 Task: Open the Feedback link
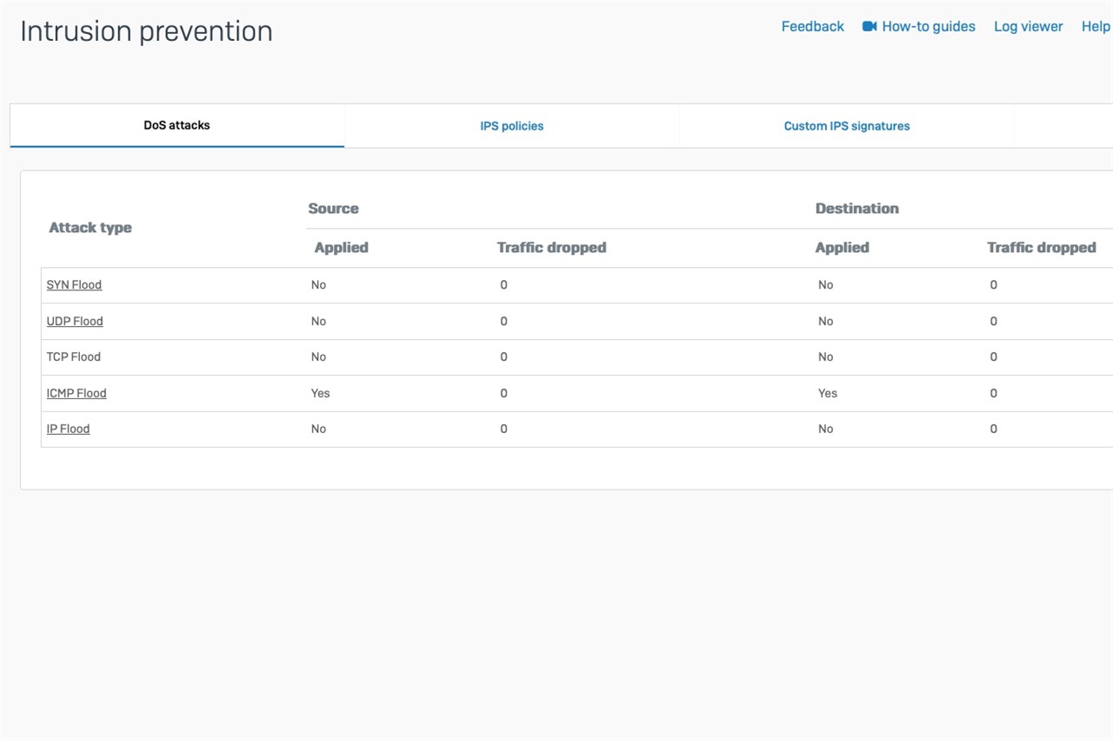(x=812, y=26)
